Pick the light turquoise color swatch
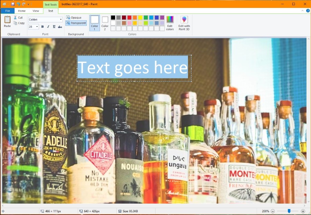This screenshot has width=311, height=215. pos(151,23)
